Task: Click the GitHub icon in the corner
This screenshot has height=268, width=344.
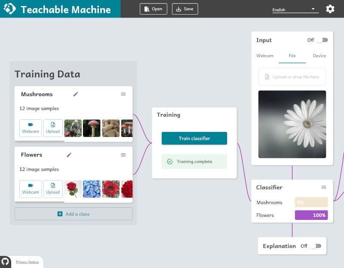Action: [x=6, y=262]
